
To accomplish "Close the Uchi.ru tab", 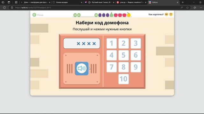I will [178, 3].
